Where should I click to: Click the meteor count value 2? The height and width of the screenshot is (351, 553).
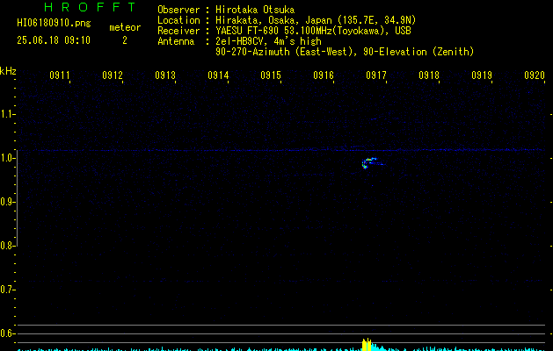click(125, 40)
